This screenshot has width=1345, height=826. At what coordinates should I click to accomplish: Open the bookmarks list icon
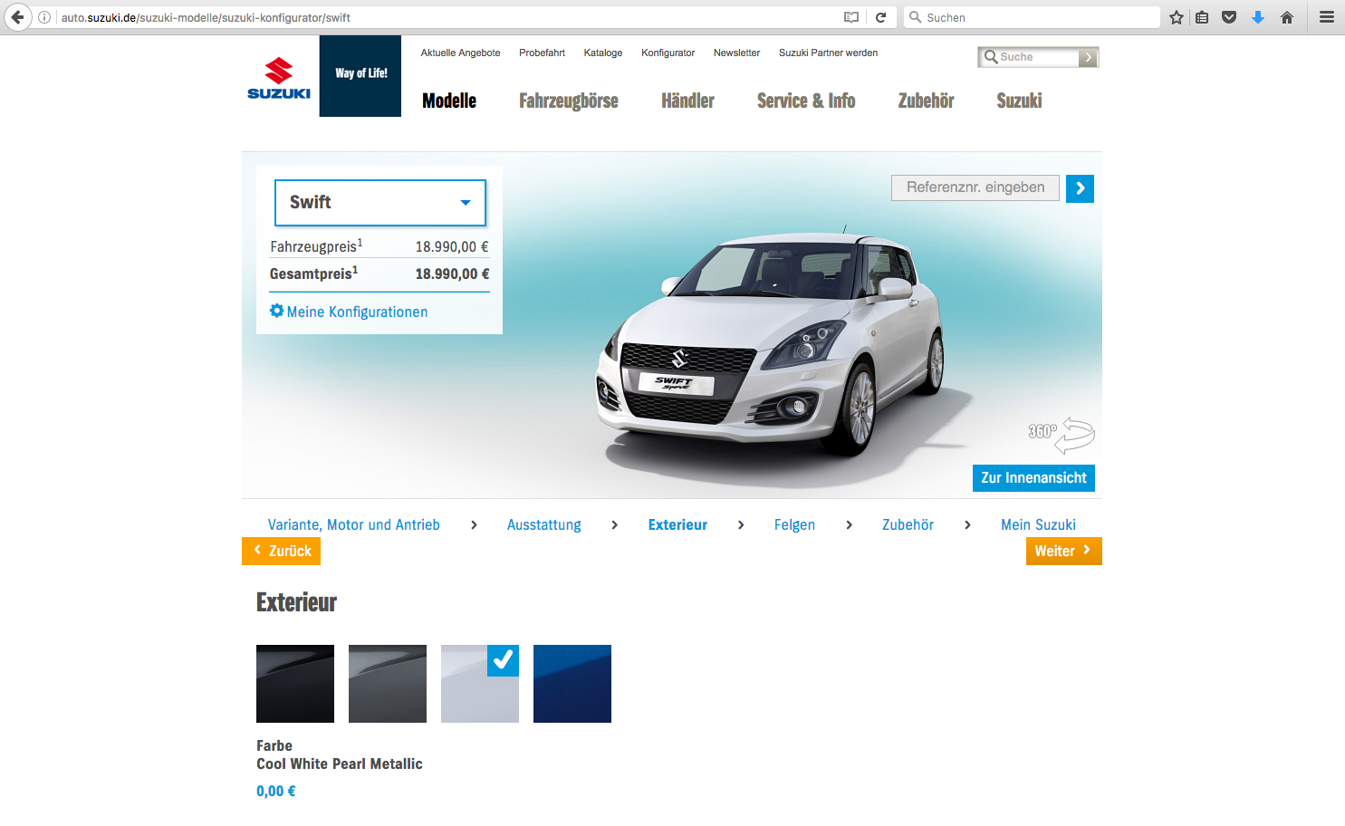pyautogui.click(x=1202, y=17)
